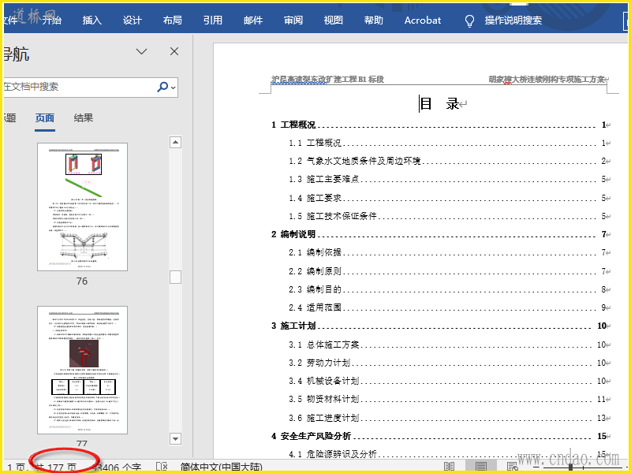Switch to the 设计 ribbon tab
Viewport: 631px width, 473px height.
(x=132, y=20)
